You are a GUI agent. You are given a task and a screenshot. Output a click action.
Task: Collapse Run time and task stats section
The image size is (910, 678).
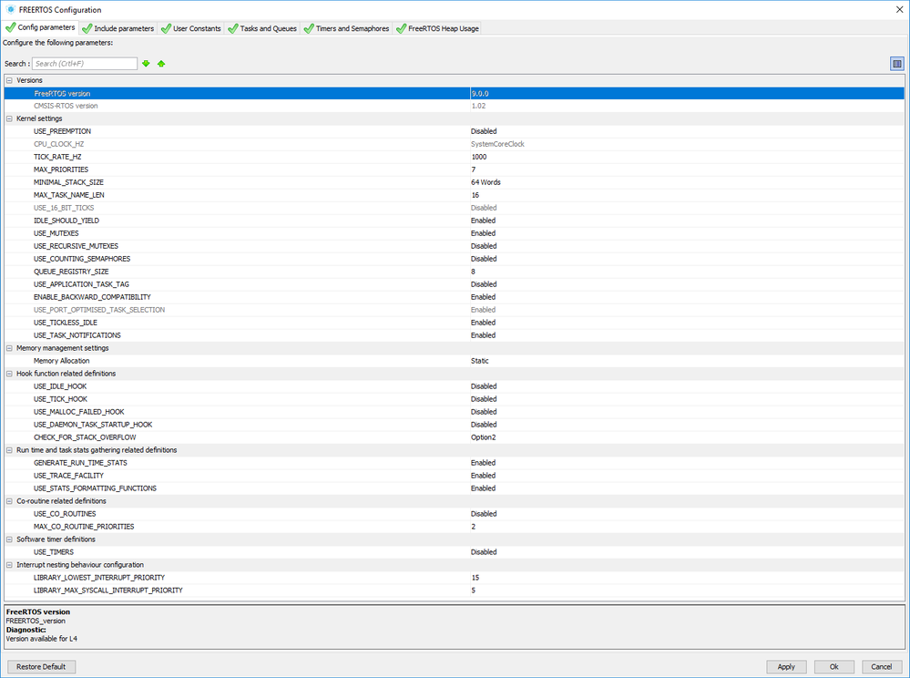(9, 450)
